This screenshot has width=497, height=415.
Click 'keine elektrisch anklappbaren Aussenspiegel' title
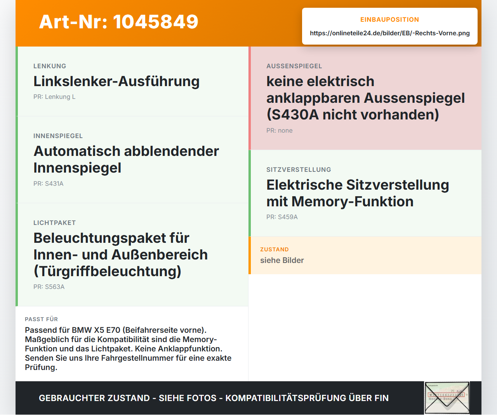365,98
